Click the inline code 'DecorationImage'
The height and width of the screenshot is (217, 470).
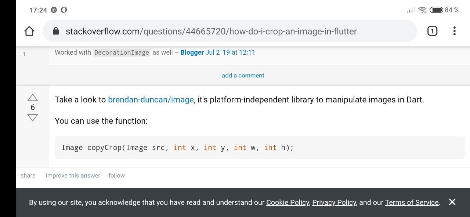(122, 53)
